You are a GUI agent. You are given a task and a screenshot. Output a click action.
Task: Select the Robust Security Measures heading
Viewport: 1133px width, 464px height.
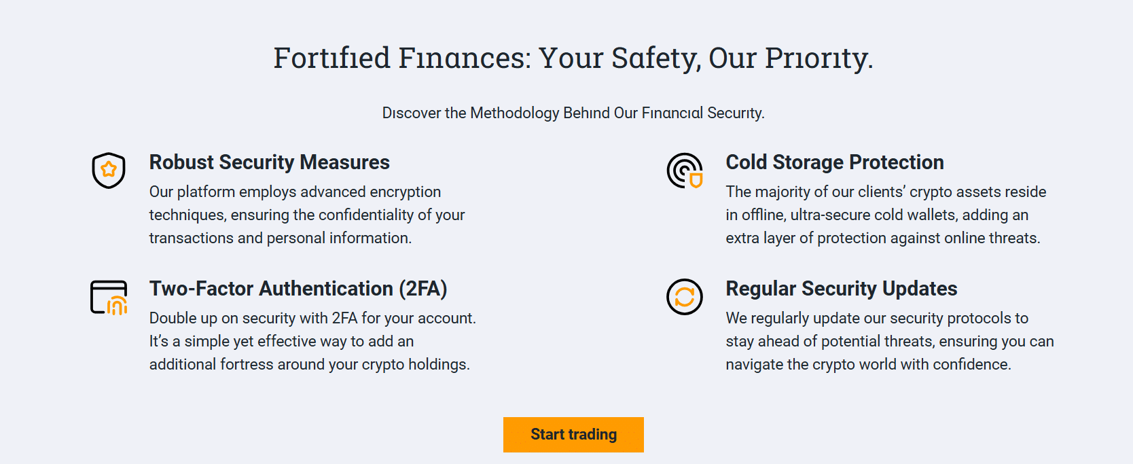tap(270, 162)
